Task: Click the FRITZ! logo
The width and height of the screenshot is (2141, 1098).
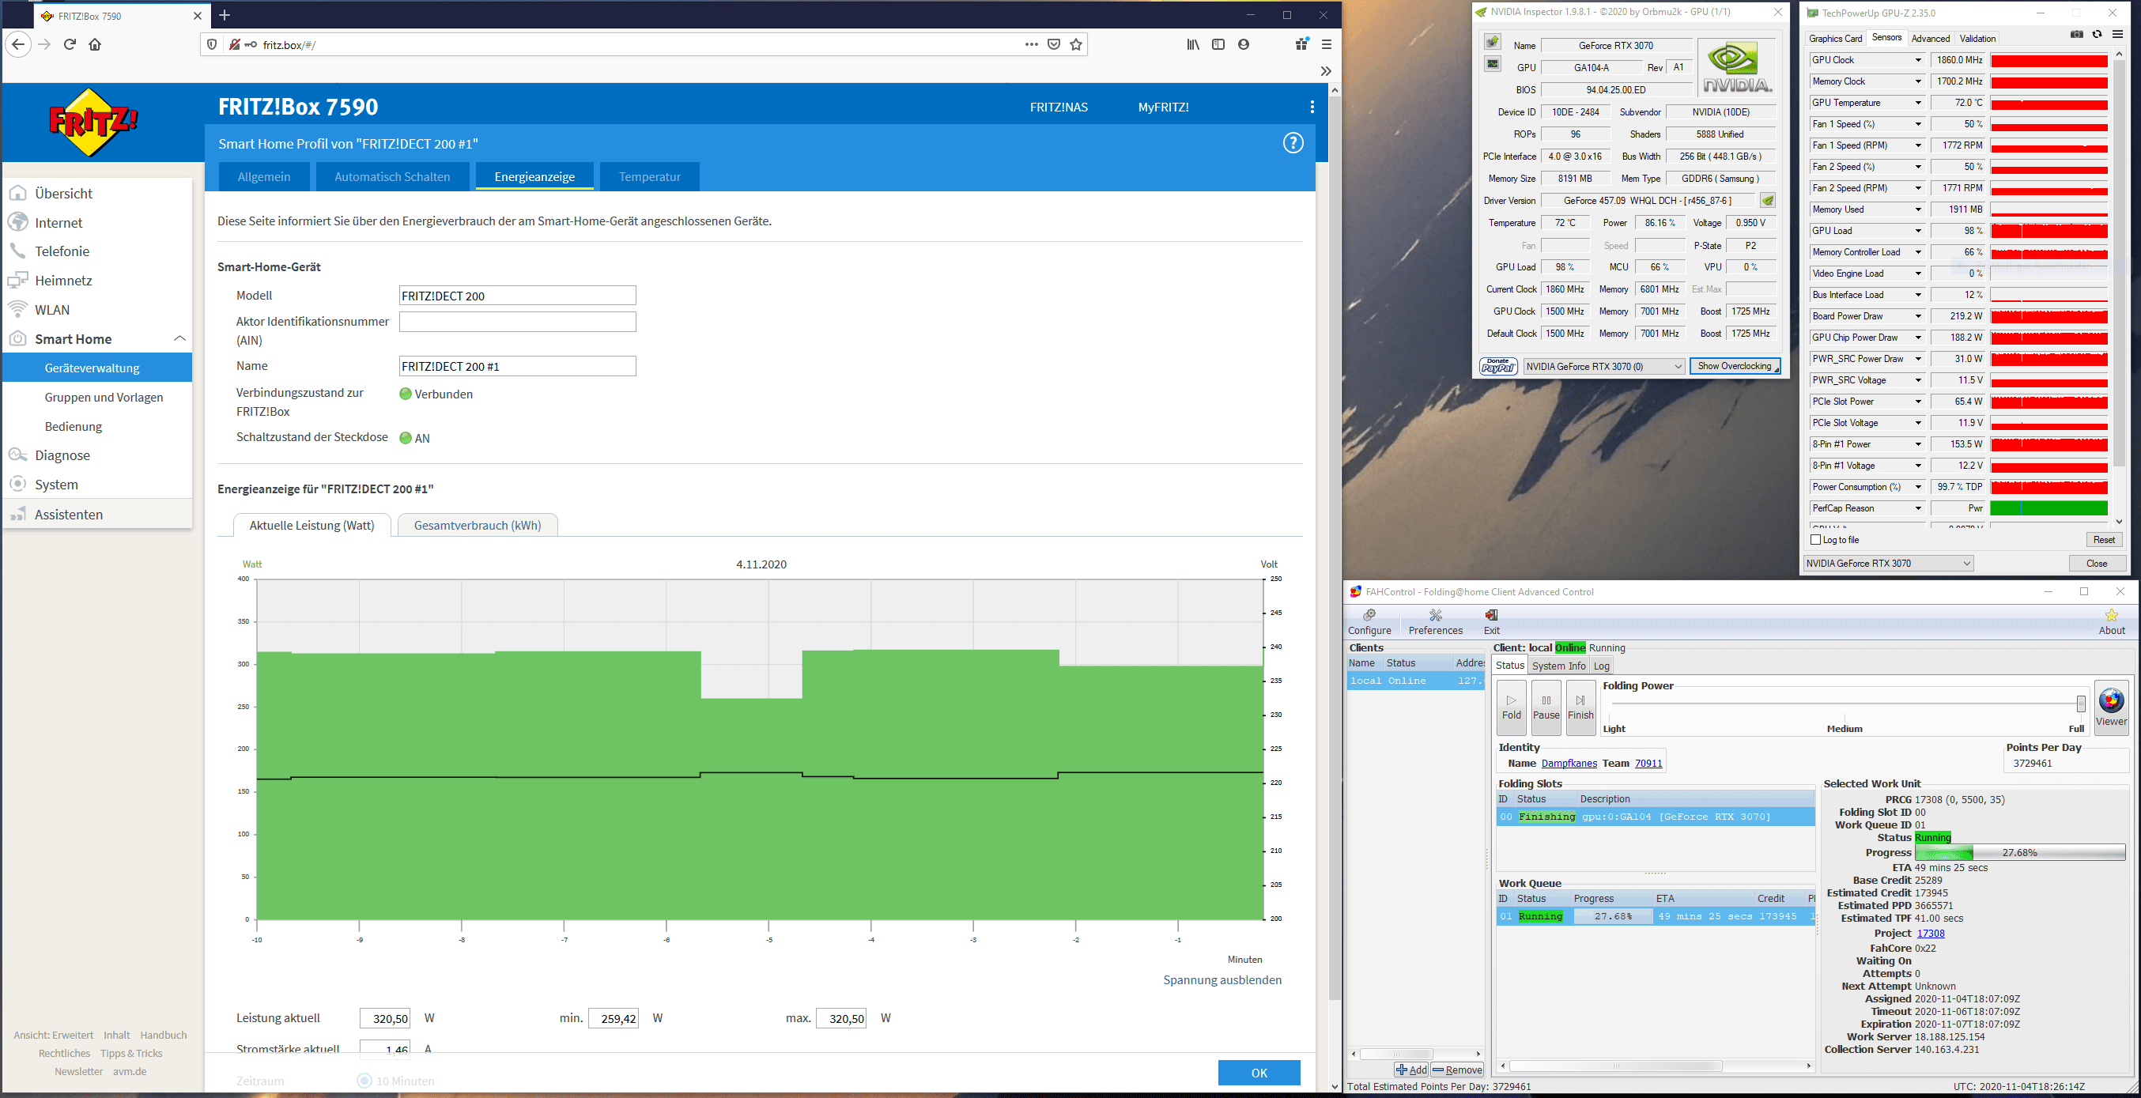Action: coord(93,123)
